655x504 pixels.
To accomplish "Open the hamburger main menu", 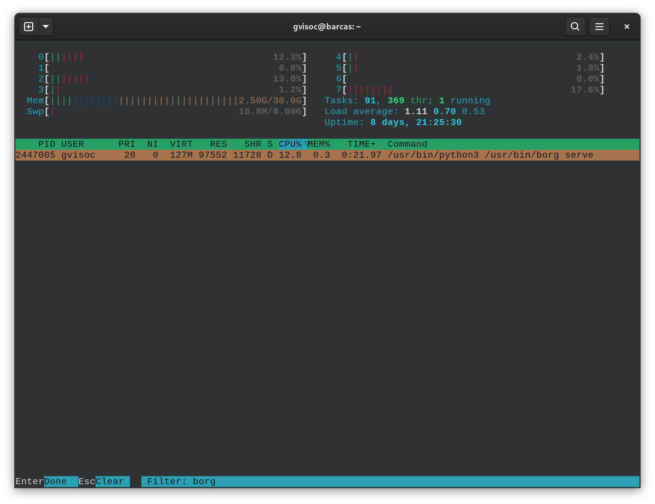I will coord(599,27).
